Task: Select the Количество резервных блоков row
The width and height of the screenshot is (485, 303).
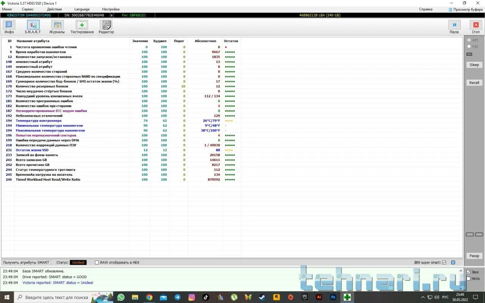Action: pyautogui.click(x=122, y=86)
